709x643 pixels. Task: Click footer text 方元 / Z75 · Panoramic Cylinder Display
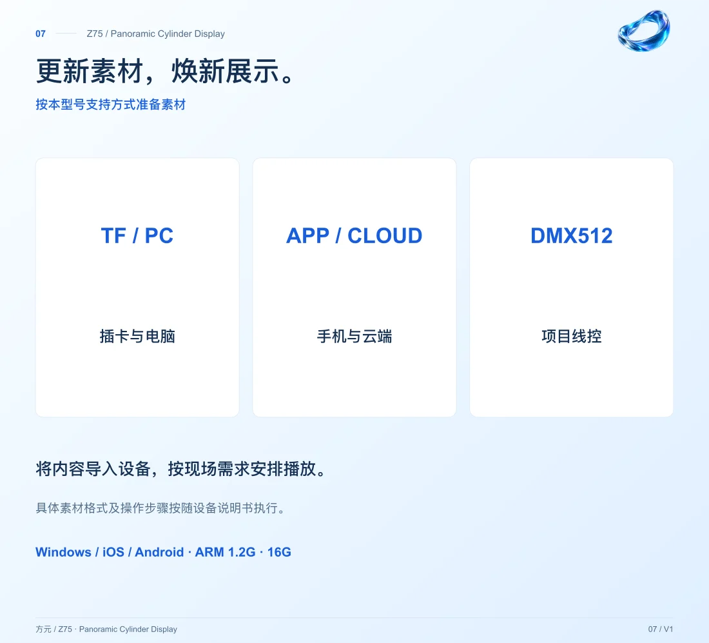[x=106, y=629]
